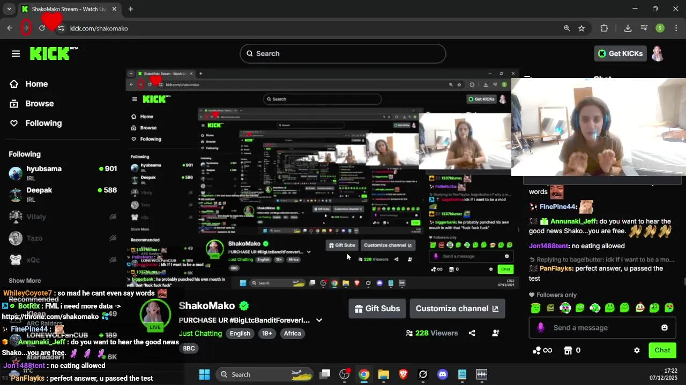Open the Chrome three-dot menu
686x385 pixels.
pyautogui.click(x=677, y=28)
